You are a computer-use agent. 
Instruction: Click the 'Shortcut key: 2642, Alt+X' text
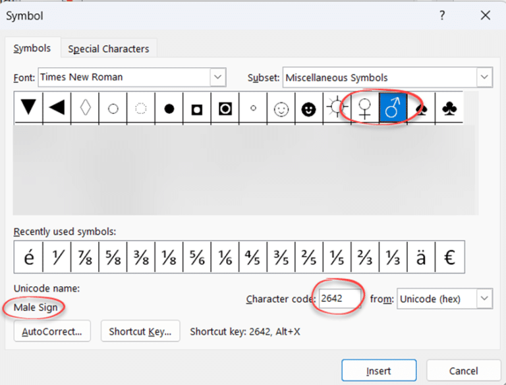click(245, 332)
